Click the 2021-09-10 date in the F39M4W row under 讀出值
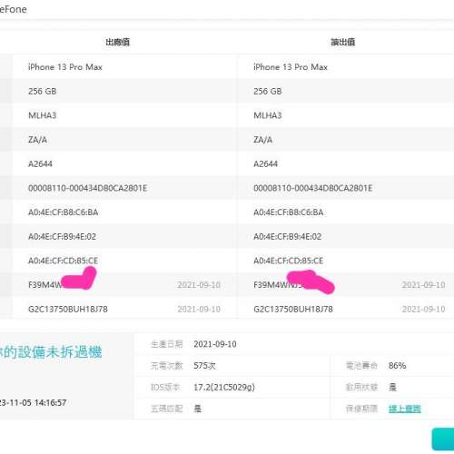The image size is (454, 454). click(423, 285)
